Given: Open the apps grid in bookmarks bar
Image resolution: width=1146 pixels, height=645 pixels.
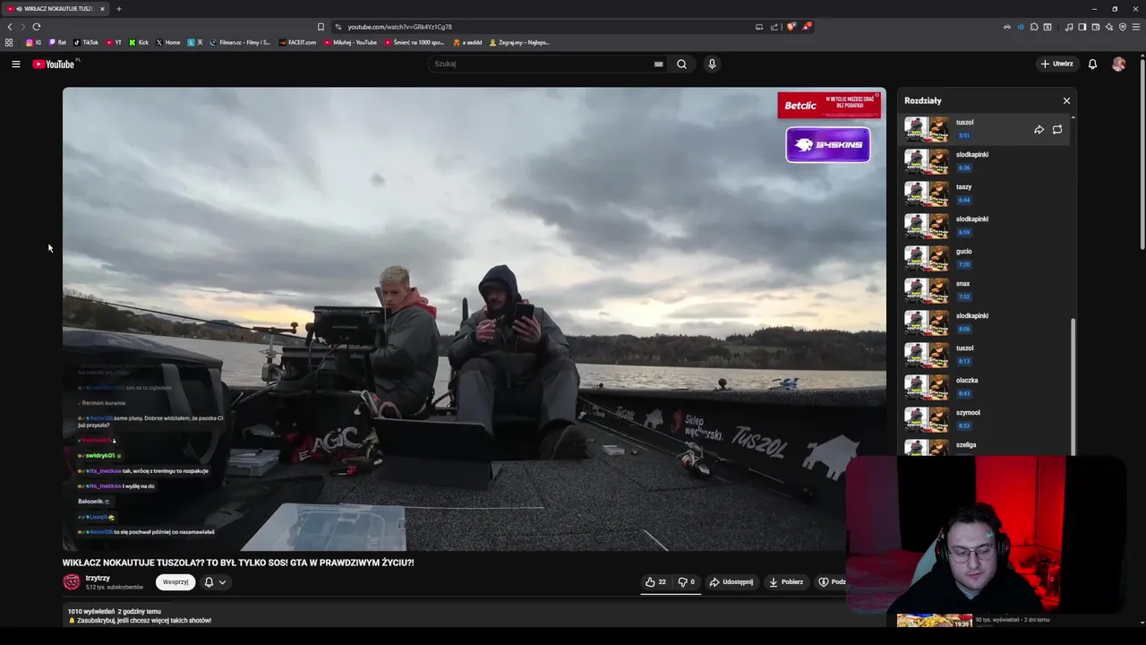Looking at the screenshot, I should pos(9,42).
